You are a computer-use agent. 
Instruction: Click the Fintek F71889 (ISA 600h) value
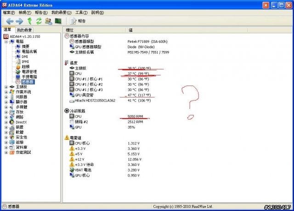[147, 42]
